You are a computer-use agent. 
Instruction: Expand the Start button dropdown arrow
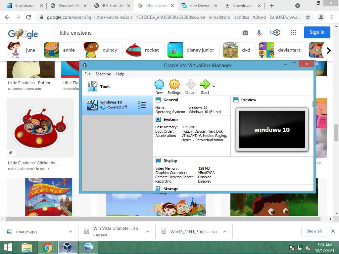[214, 87]
